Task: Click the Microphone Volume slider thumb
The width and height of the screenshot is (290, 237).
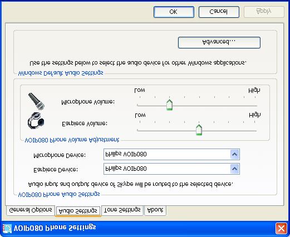Action: (169, 105)
